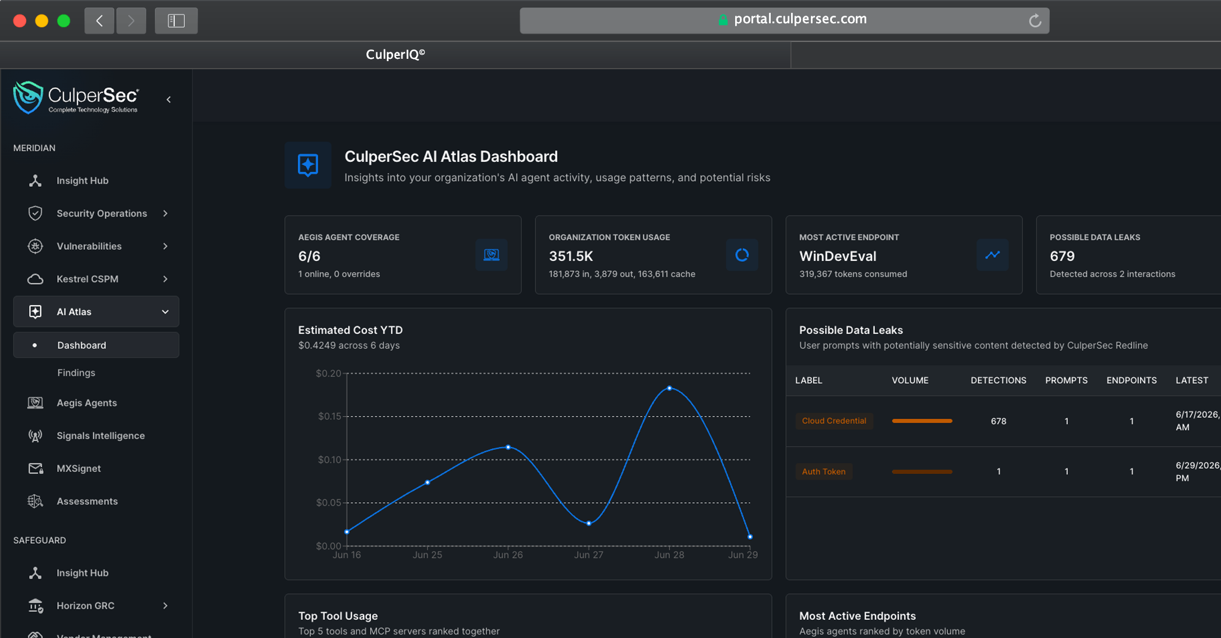Sort by the DETECTIONS column header
The height and width of the screenshot is (638, 1221).
[998, 380]
